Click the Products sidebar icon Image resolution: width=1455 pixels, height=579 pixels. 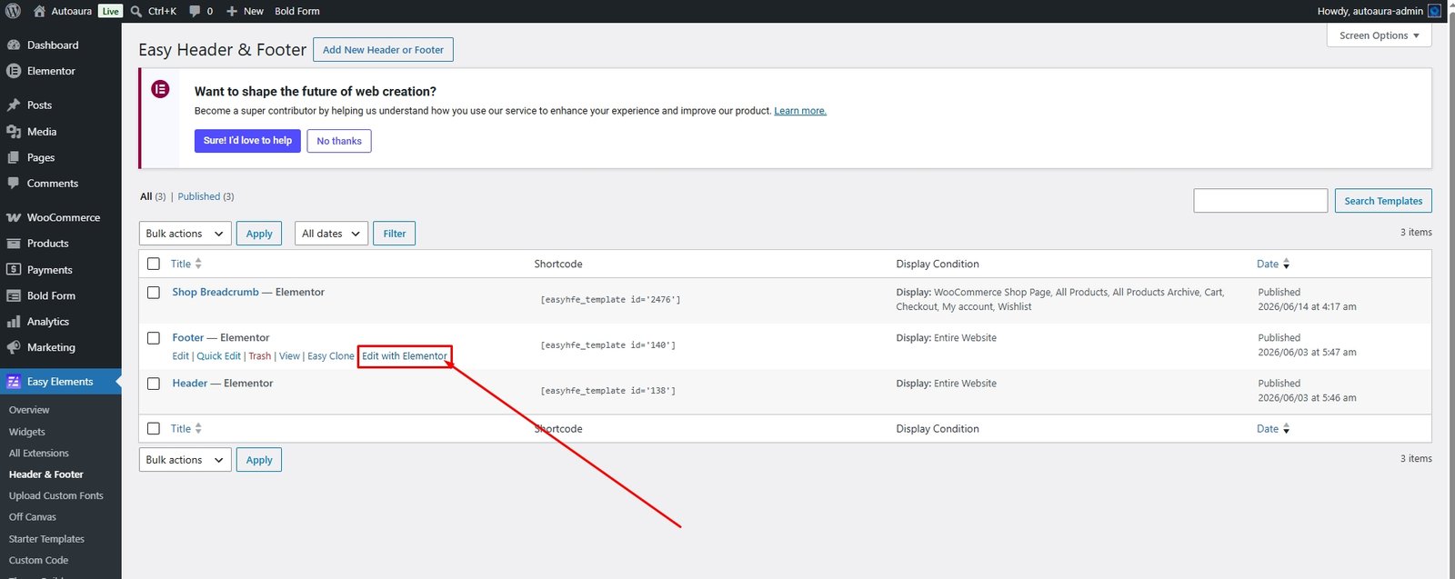(x=14, y=244)
